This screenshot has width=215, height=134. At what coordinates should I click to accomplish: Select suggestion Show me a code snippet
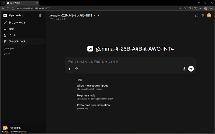pos(92,87)
